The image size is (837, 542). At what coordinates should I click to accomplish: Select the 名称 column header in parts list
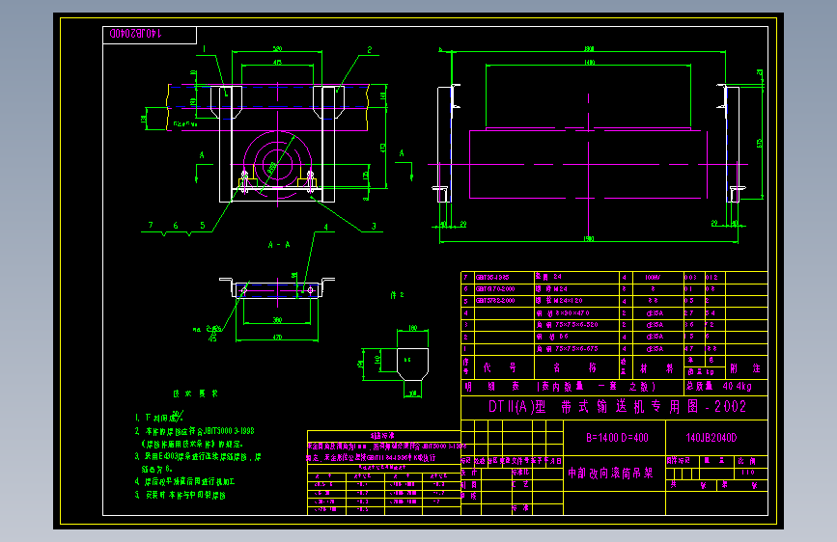pyautogui.click(x=574, y=368)
